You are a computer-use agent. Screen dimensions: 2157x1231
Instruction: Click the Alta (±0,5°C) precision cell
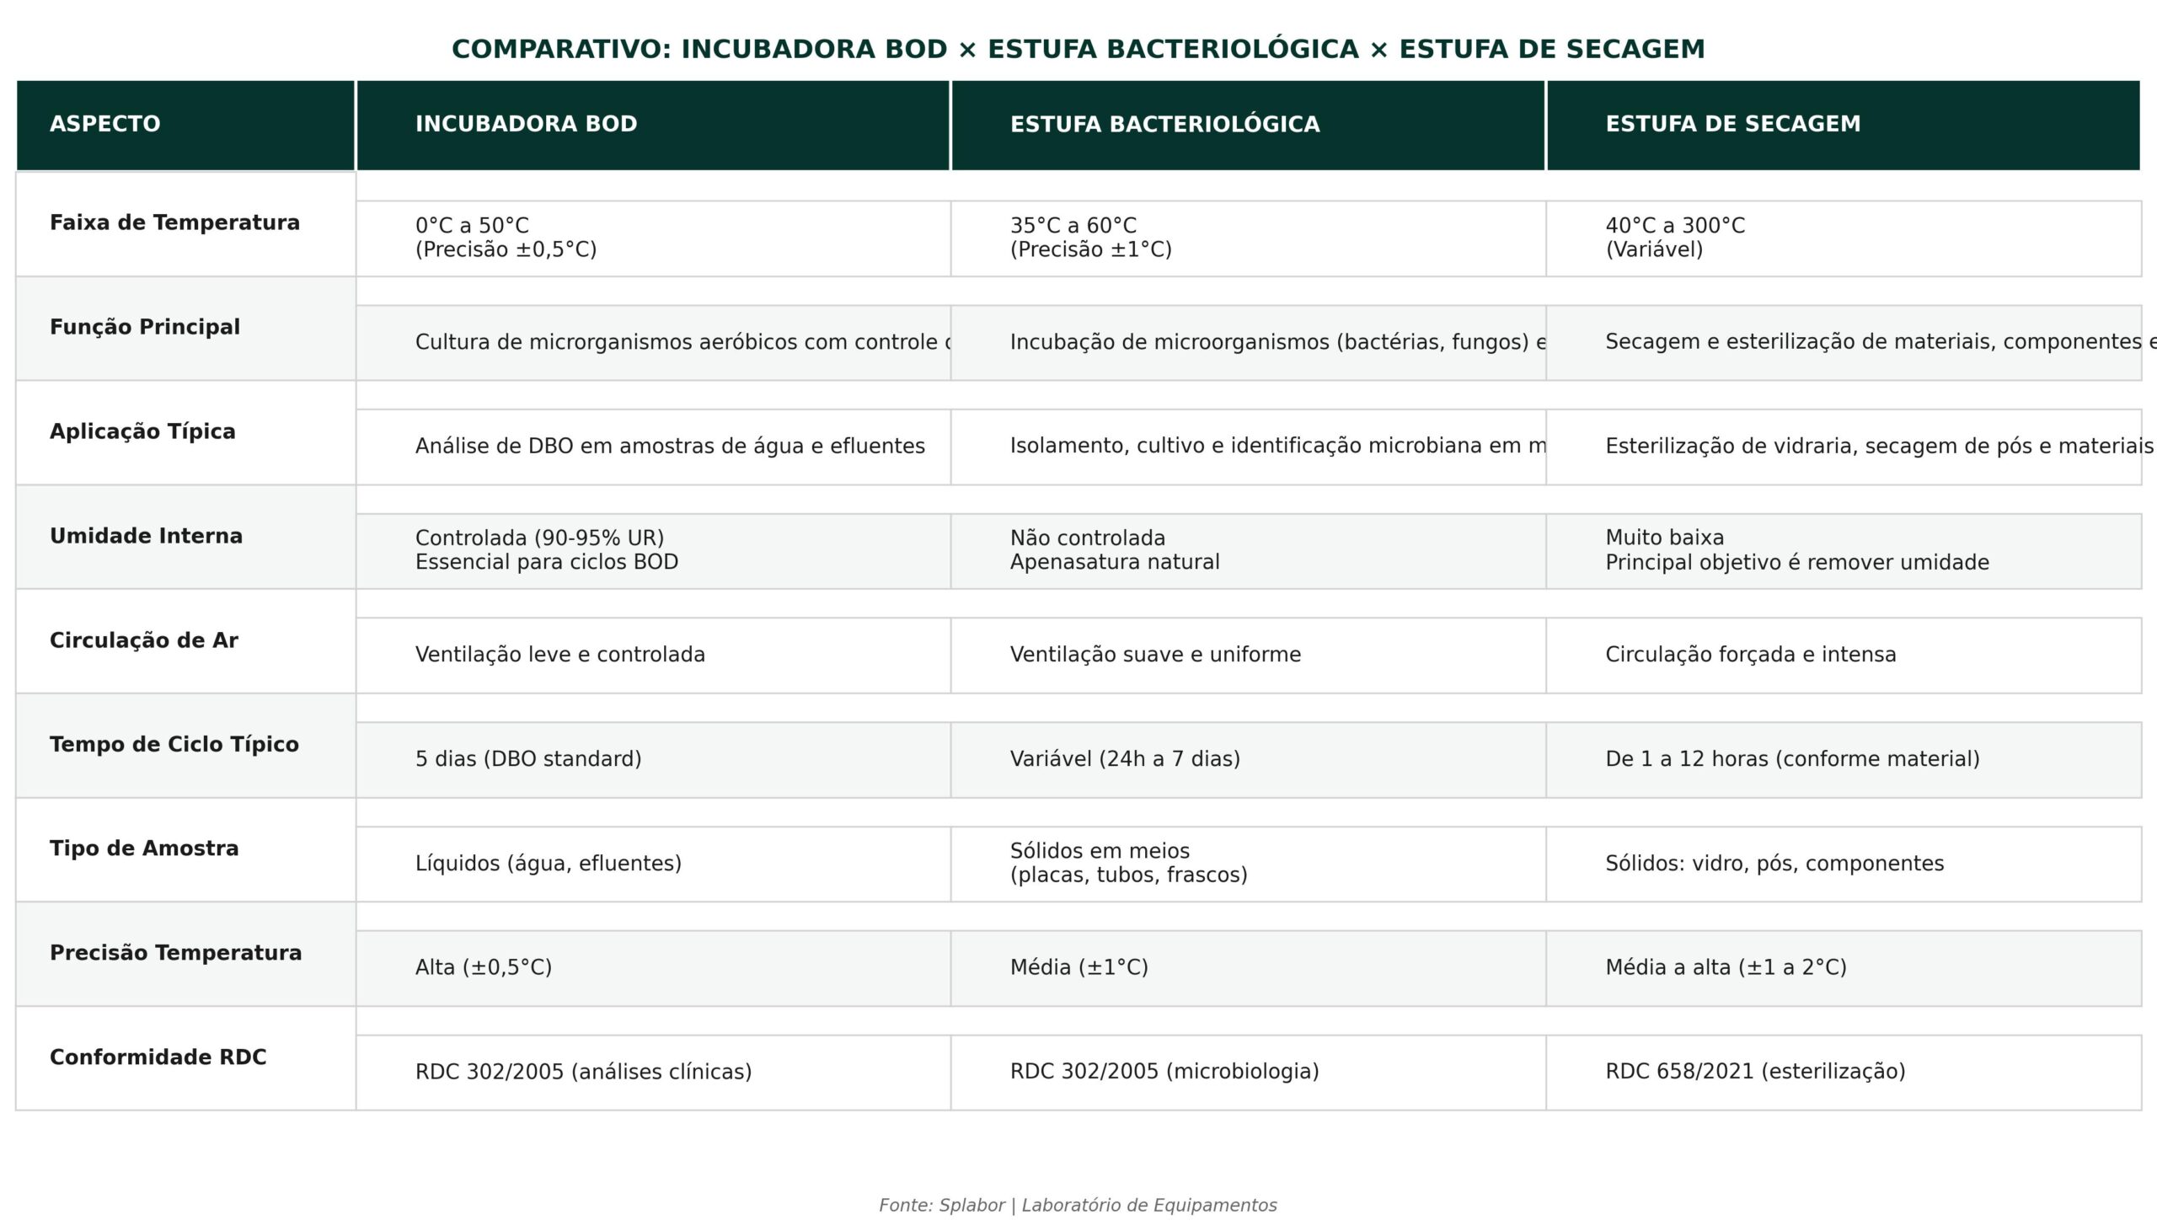point(653,968)
